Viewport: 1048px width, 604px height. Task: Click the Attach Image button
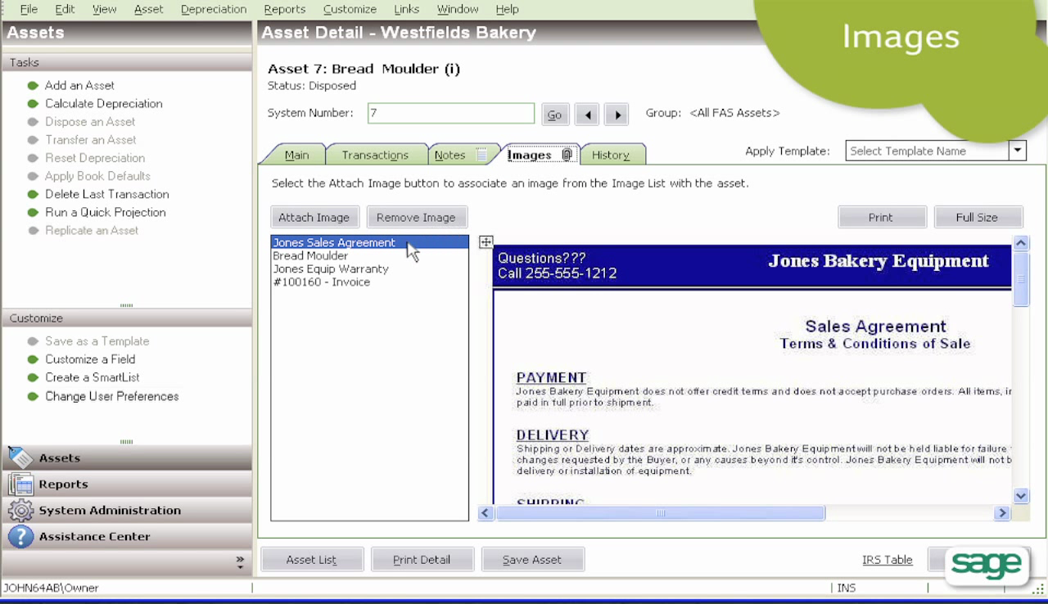pos(314,217)
